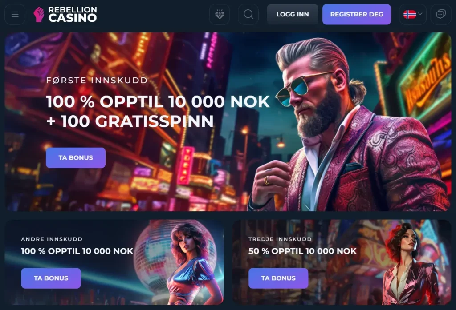Image resolution: width=456 pixels, height=310 pixels.
Task: Expand the language dropdown chevron
Action: point(420,14)
